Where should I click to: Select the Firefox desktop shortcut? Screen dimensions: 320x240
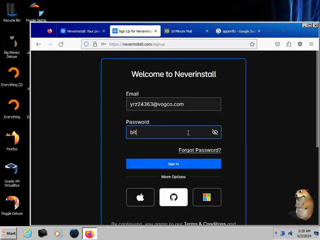click(x=12, y=141)
